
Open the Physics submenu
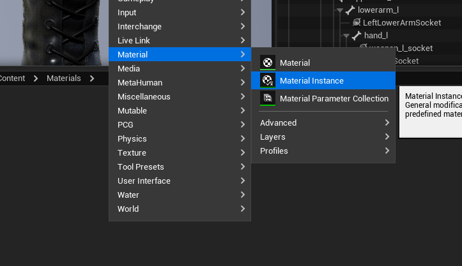180,138
